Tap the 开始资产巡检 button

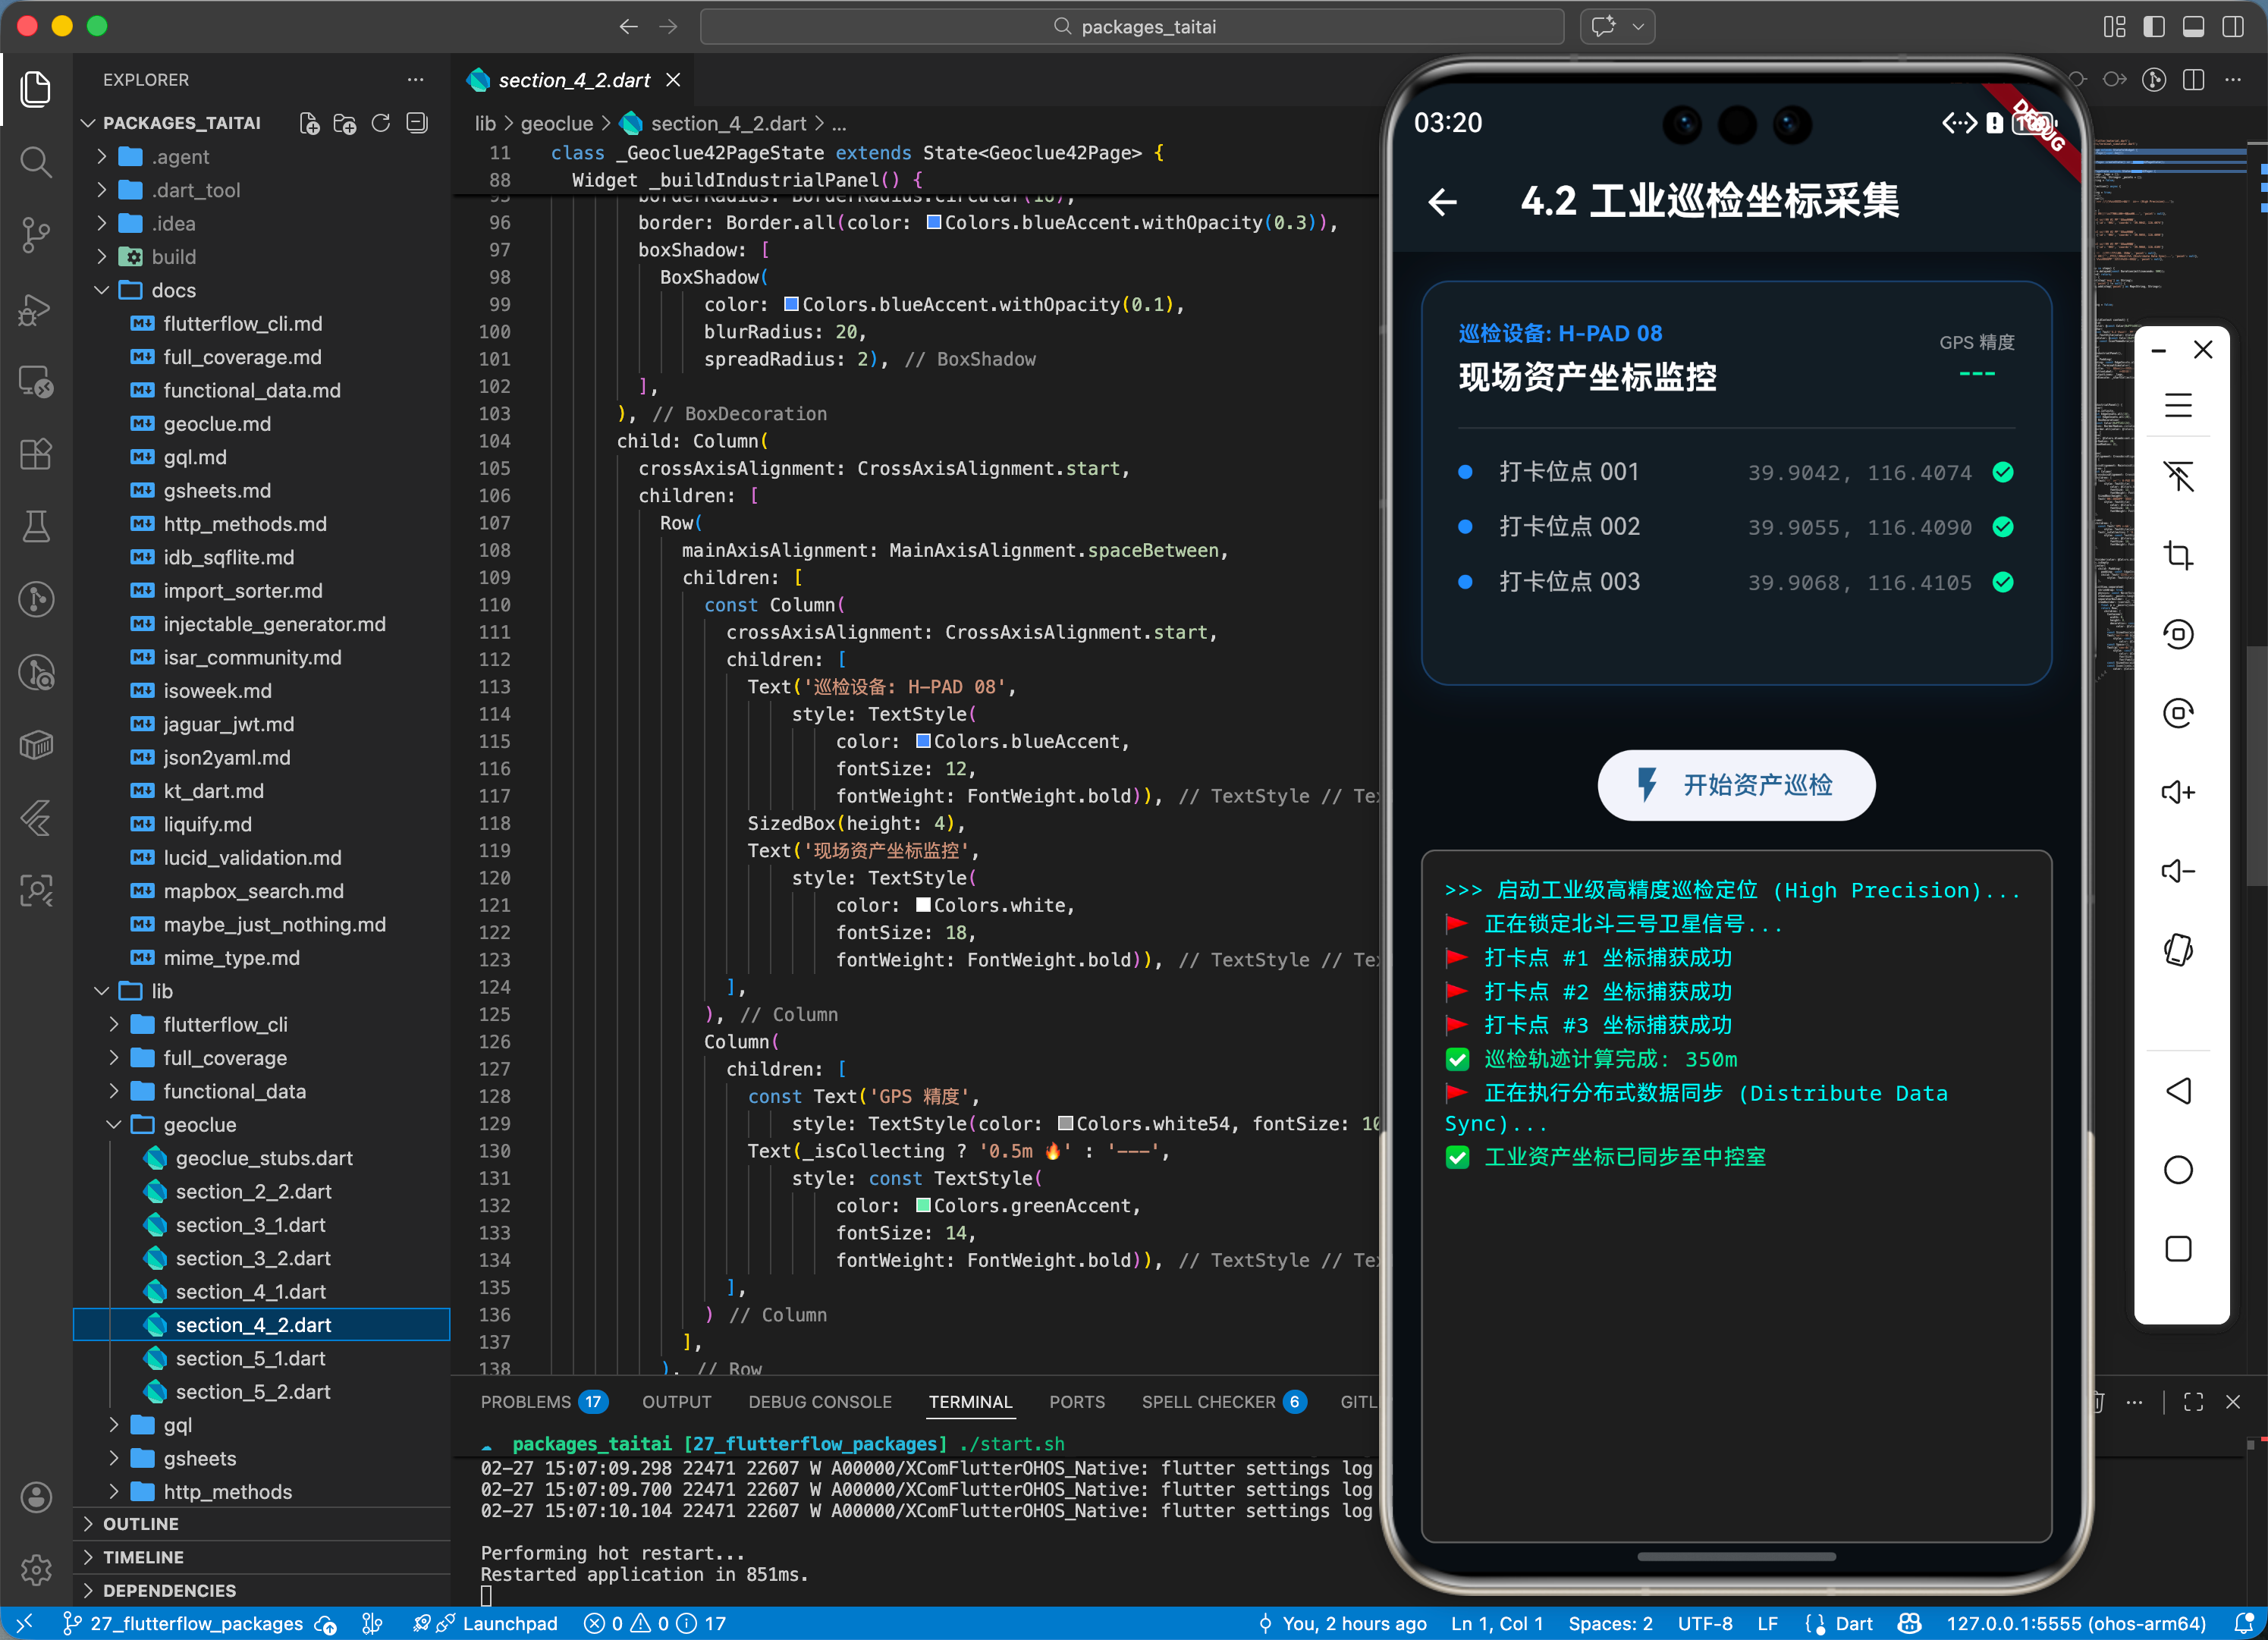[1736, 785]
